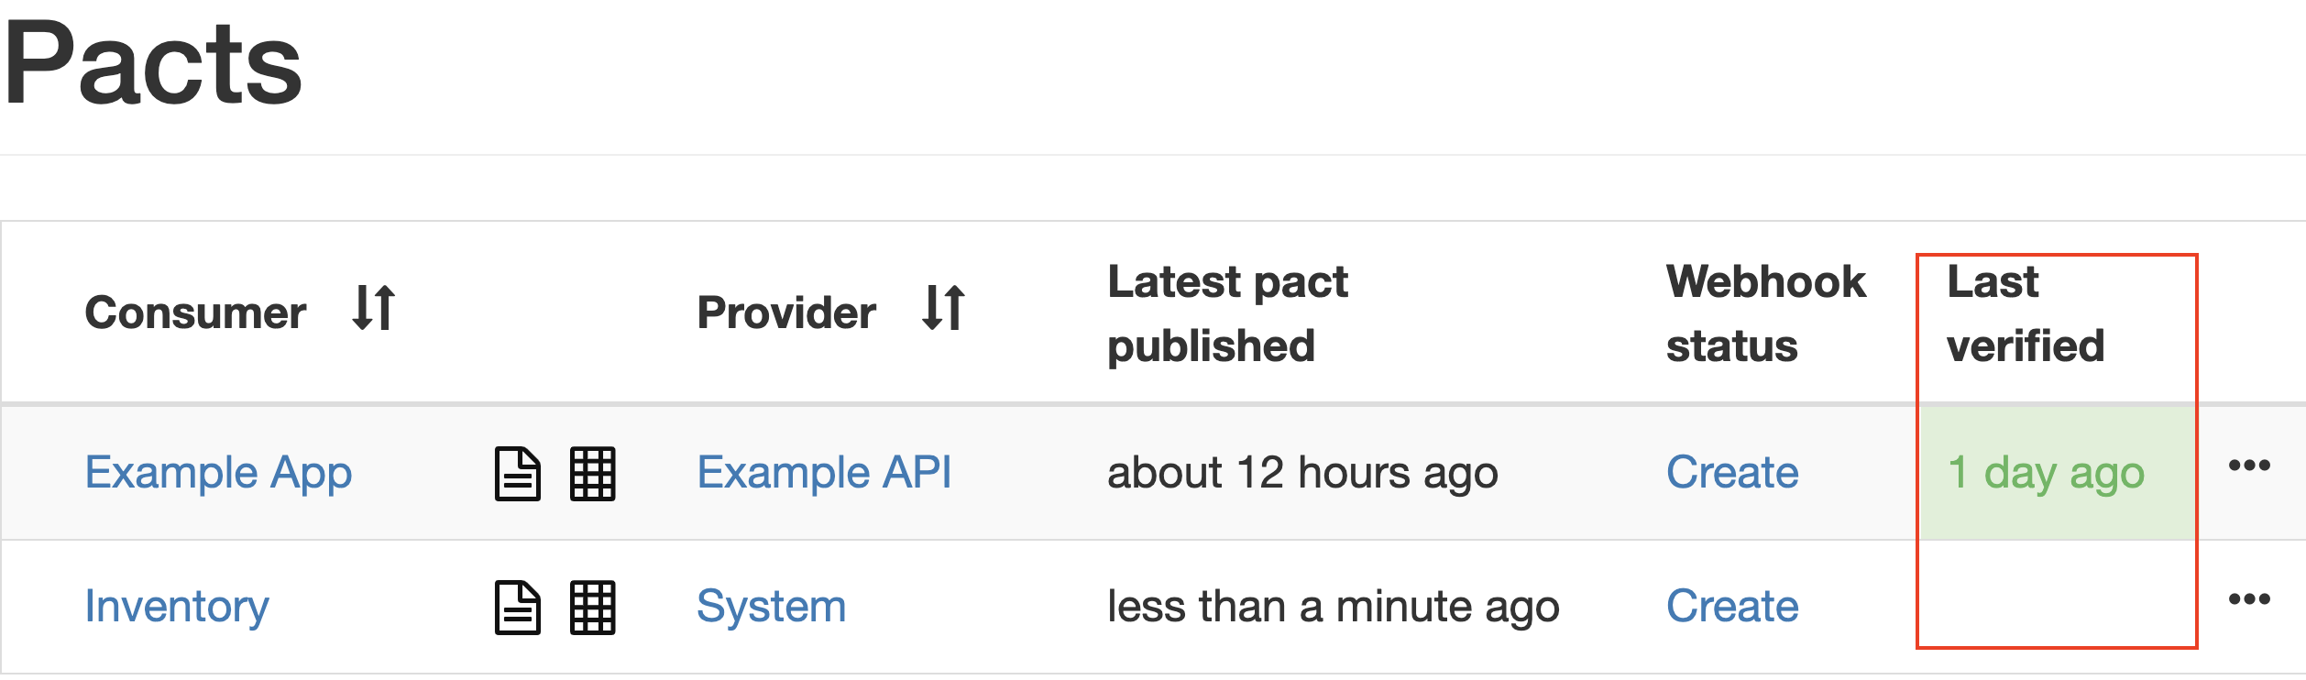Viewport: 2306px width, 680px height.
Task: Click the green '1 day ago' verification cell
Action: pos(2046,473)
